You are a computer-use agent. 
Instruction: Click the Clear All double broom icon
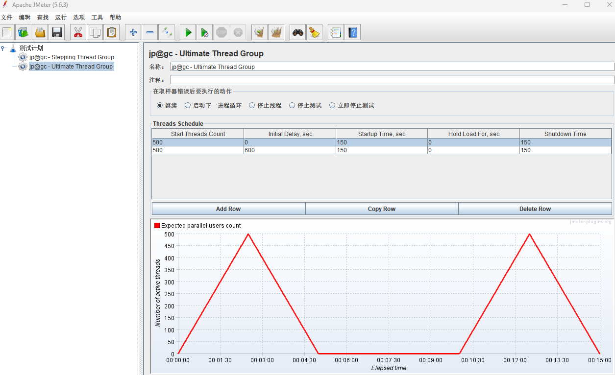click(276, 33)
